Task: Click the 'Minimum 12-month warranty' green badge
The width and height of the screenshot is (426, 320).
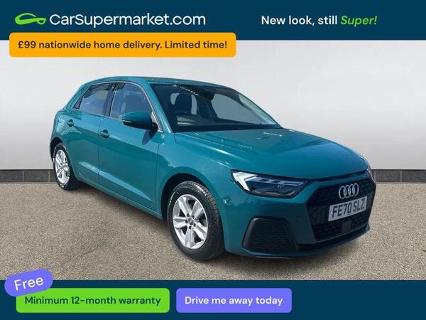Action: click(92, 300)
